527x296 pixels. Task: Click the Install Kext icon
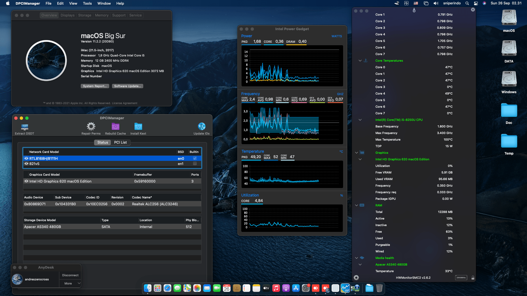(138, 126)
